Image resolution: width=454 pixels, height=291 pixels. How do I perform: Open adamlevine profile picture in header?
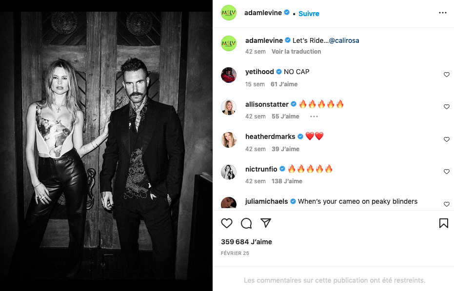tap(229, 13)
